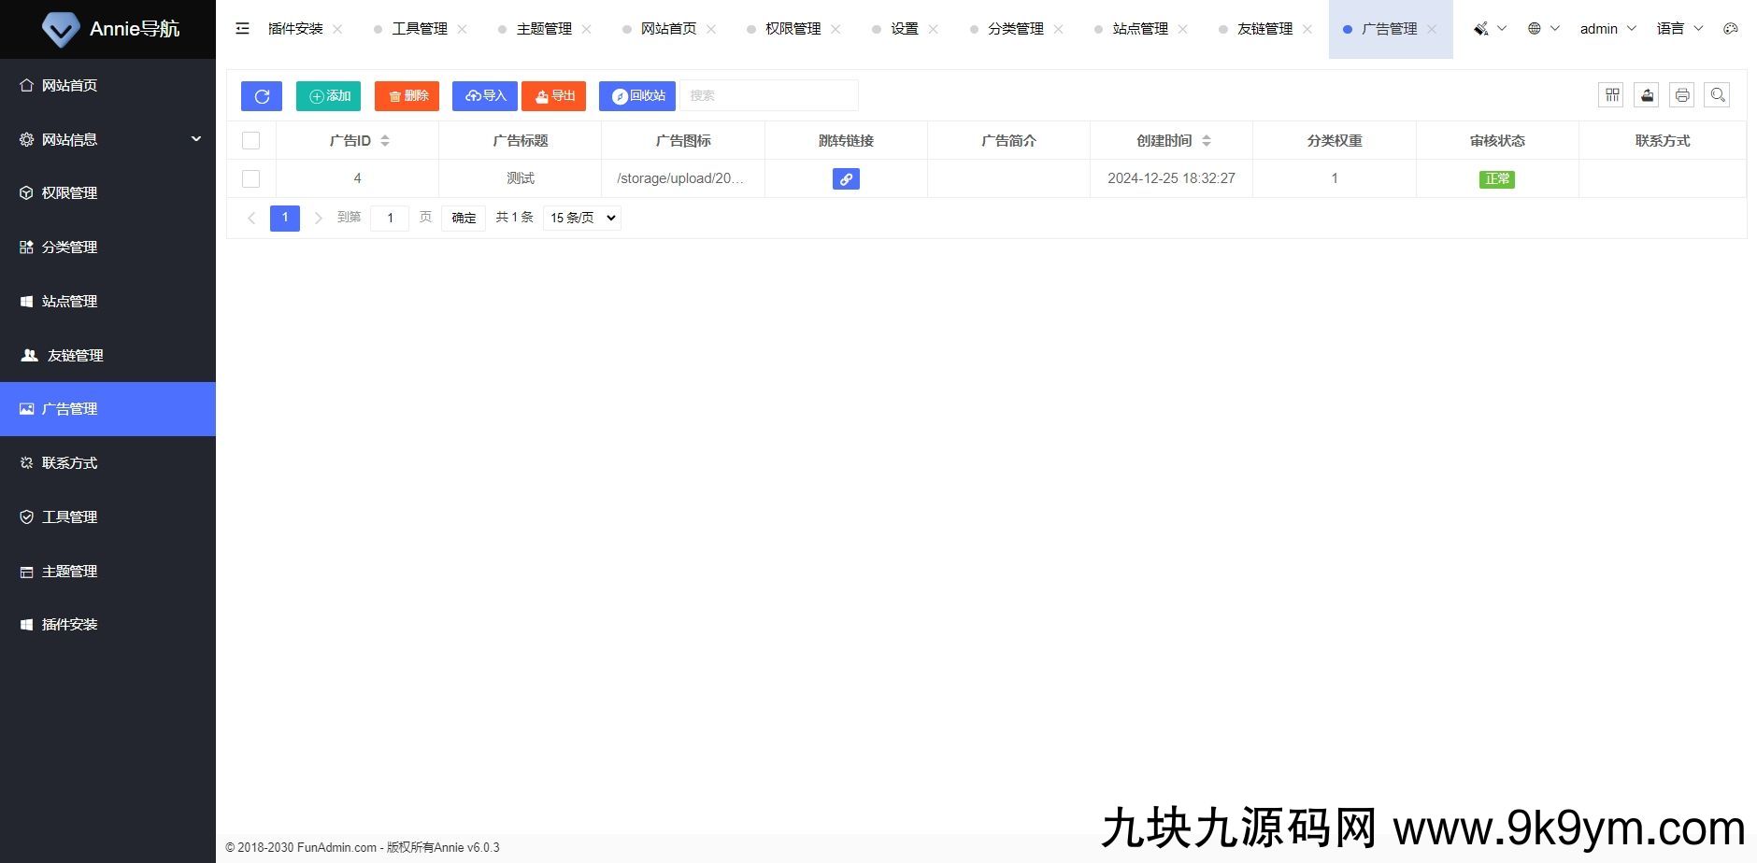Switch to the 工具管理 tab
Image resolution: width=1757 pixels, height=863 pixels.
point(420,29)
